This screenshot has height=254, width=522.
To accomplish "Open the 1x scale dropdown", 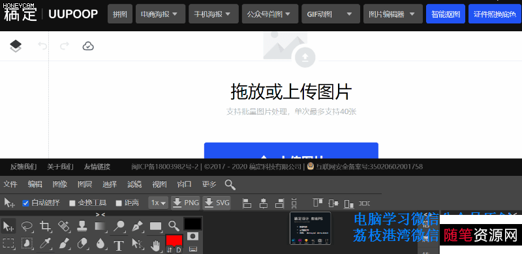I will pyautogui.click(x=158, y=203).
